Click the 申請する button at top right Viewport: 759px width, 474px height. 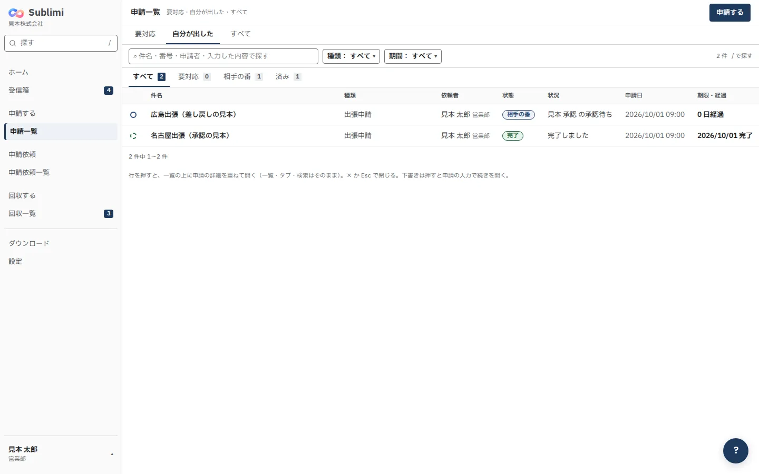730,13
